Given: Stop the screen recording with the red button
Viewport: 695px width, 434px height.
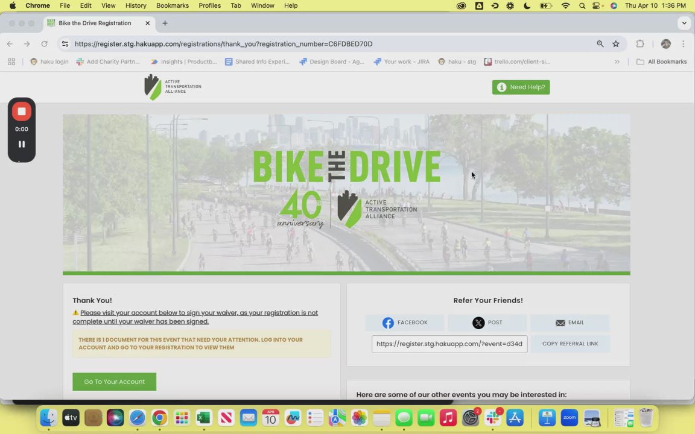Looking at the screenshot, I should (21, 112).
